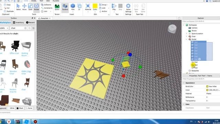Select Camera in Explorer

(x=194, y=28)
